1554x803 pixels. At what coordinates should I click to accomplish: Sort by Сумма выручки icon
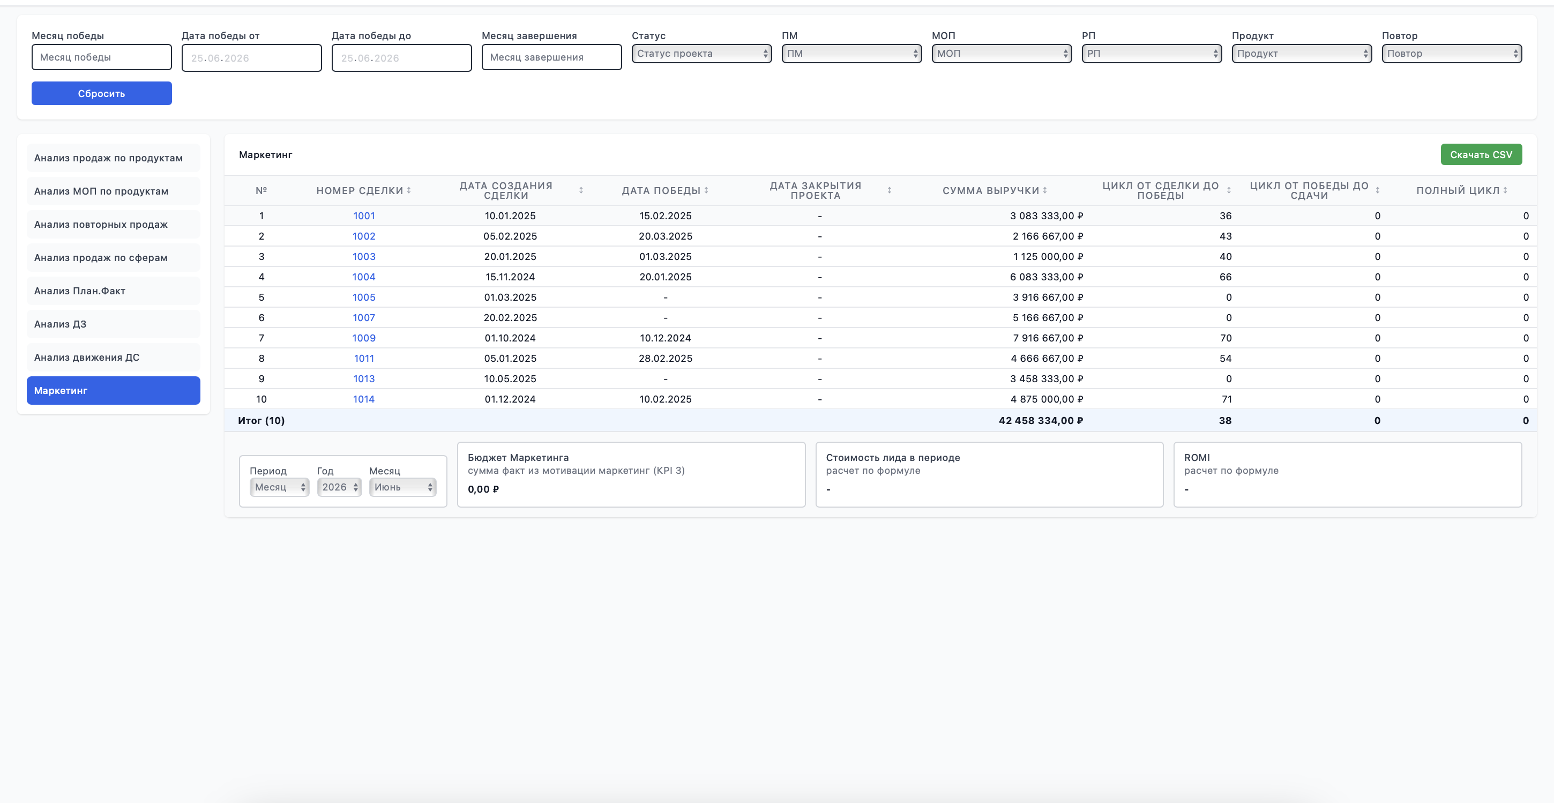coord(1045,191)
